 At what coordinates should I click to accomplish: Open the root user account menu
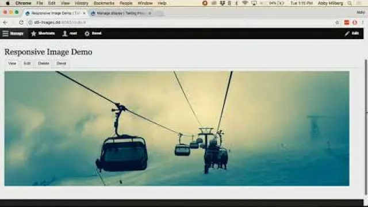[x=70, y=33]
